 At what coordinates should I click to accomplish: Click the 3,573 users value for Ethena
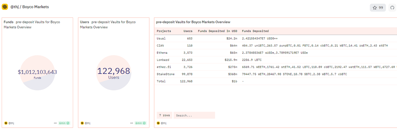tap(188, 53)
